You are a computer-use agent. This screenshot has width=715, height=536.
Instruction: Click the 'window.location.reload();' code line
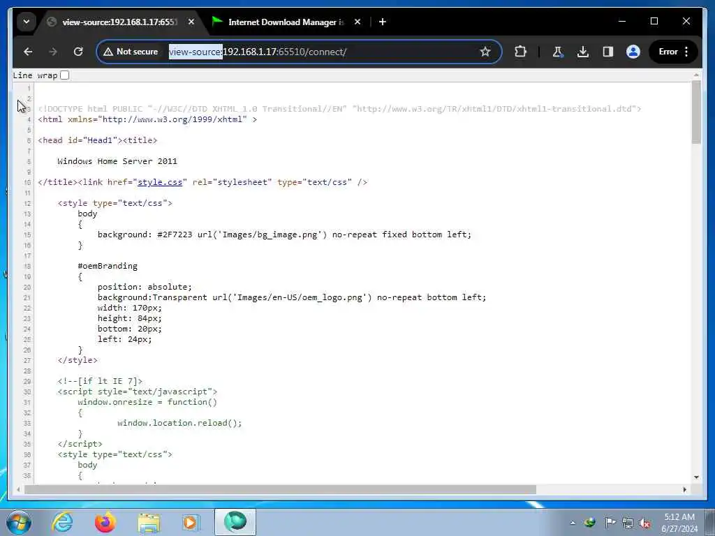coord(179,423)
